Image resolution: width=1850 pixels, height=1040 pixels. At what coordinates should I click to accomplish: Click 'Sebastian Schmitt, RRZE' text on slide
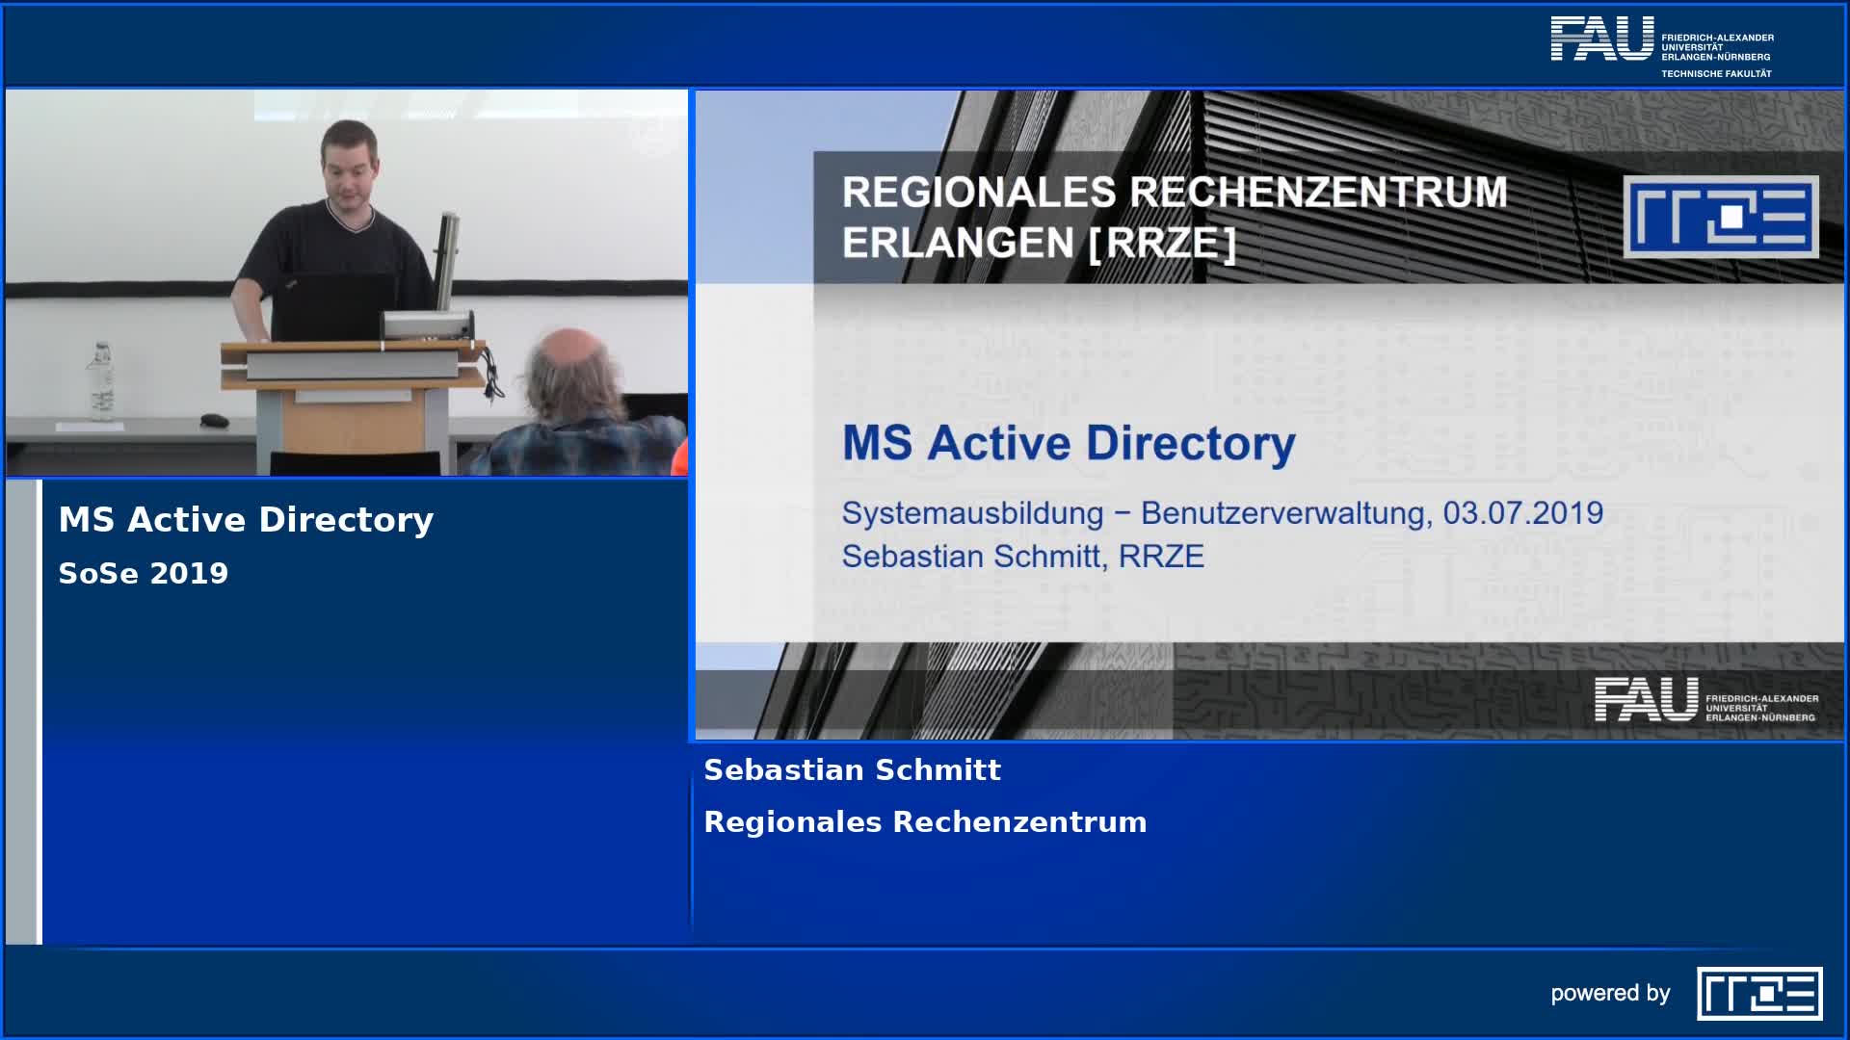(1022, 557)
